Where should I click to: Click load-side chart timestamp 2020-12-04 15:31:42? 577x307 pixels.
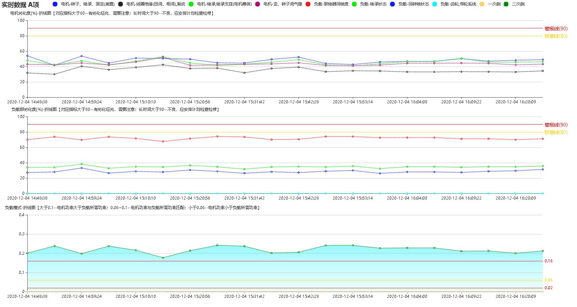pos(244,198)
